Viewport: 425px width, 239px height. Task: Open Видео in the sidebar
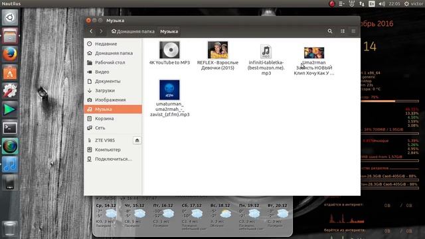(113, 72)
